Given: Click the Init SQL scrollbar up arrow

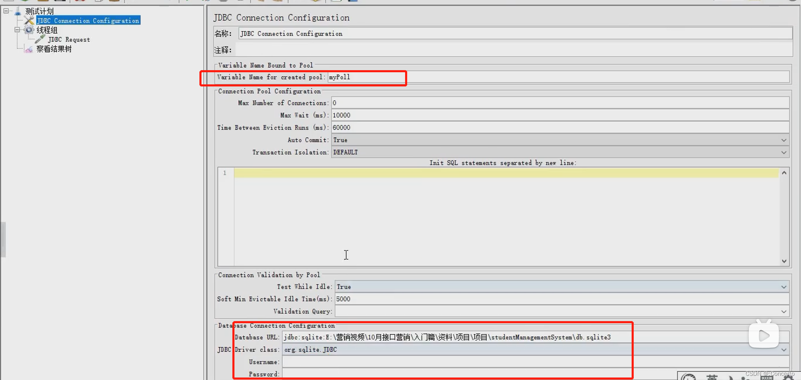Looking at the screenshot, I should tap(784, 173).
